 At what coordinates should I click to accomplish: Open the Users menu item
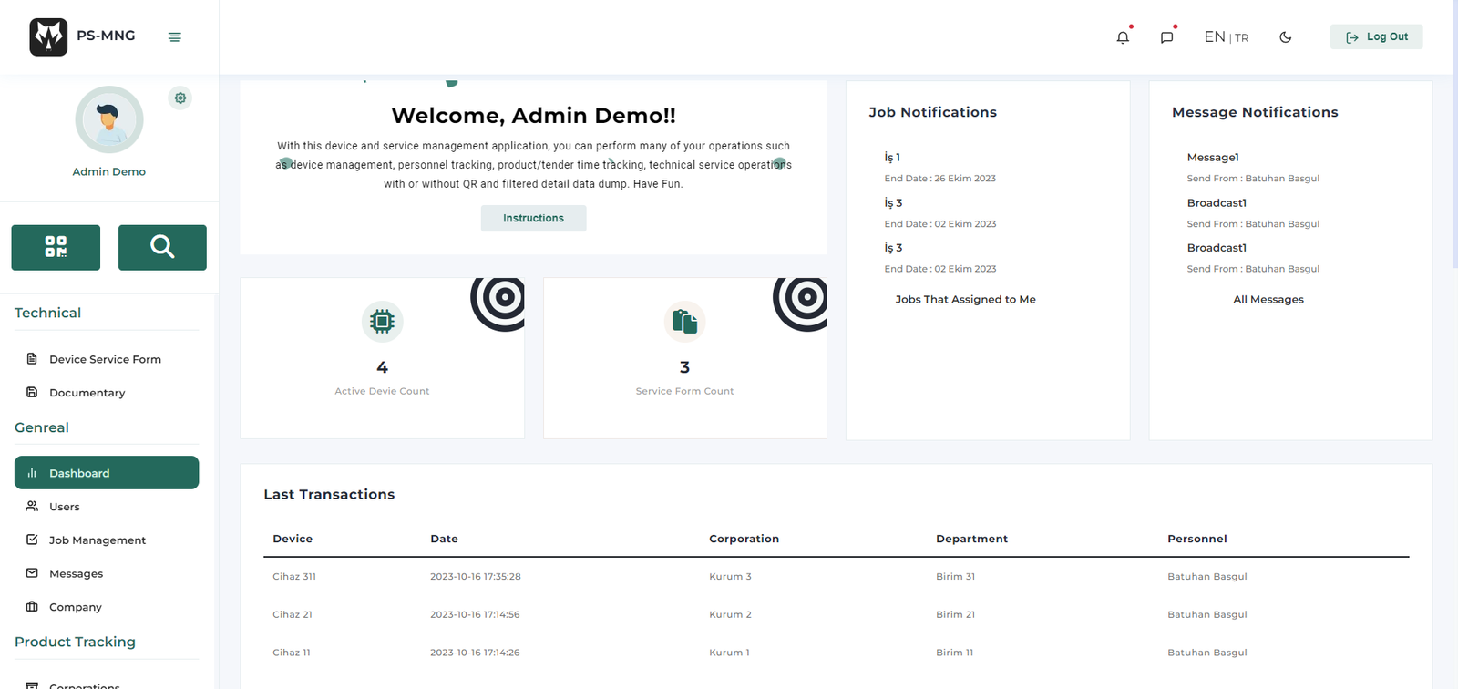[64, 507]
